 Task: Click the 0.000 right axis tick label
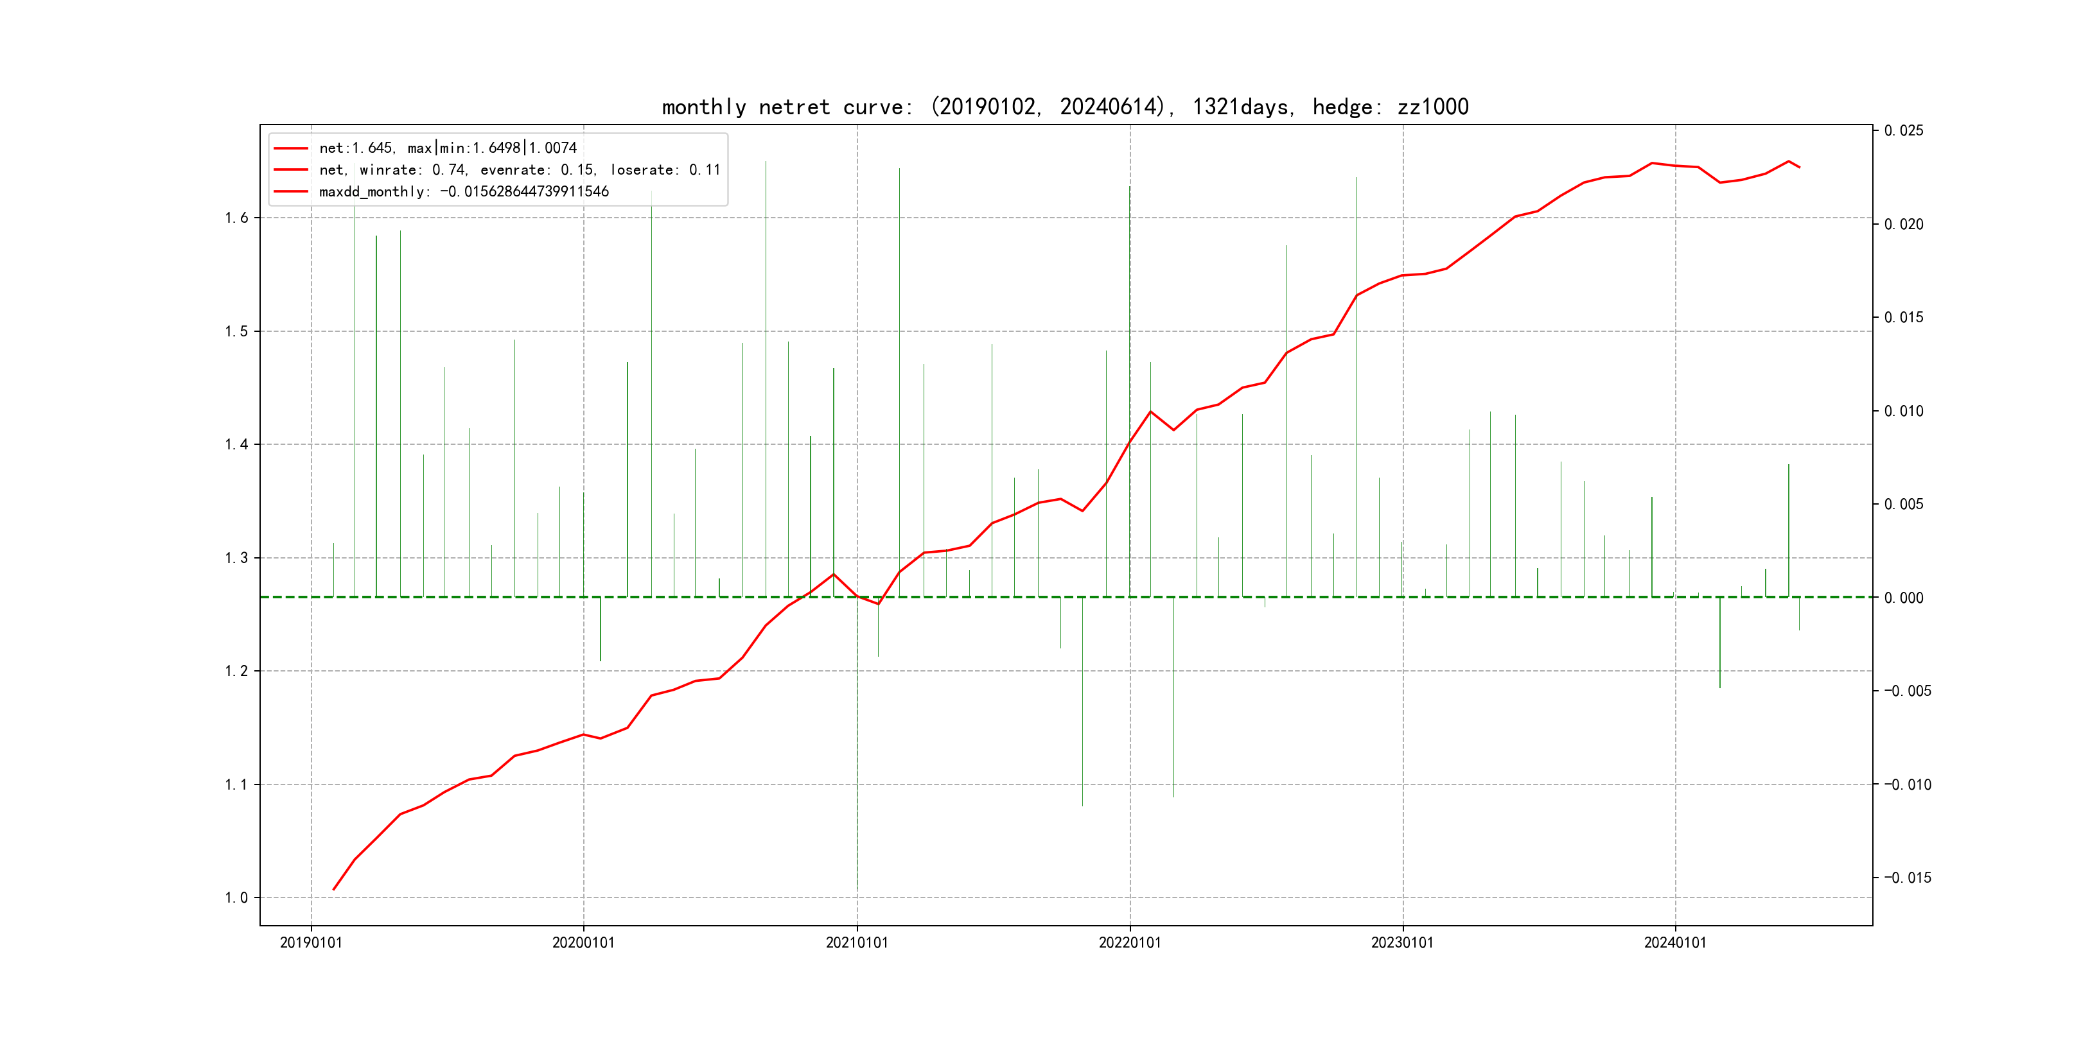click(x=1903, y=598)
